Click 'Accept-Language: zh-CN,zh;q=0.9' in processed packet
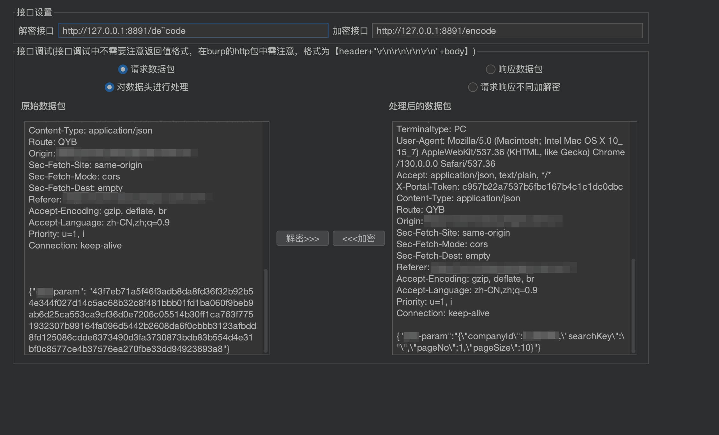This screenshot has height=435, width=719. (467, 290)
